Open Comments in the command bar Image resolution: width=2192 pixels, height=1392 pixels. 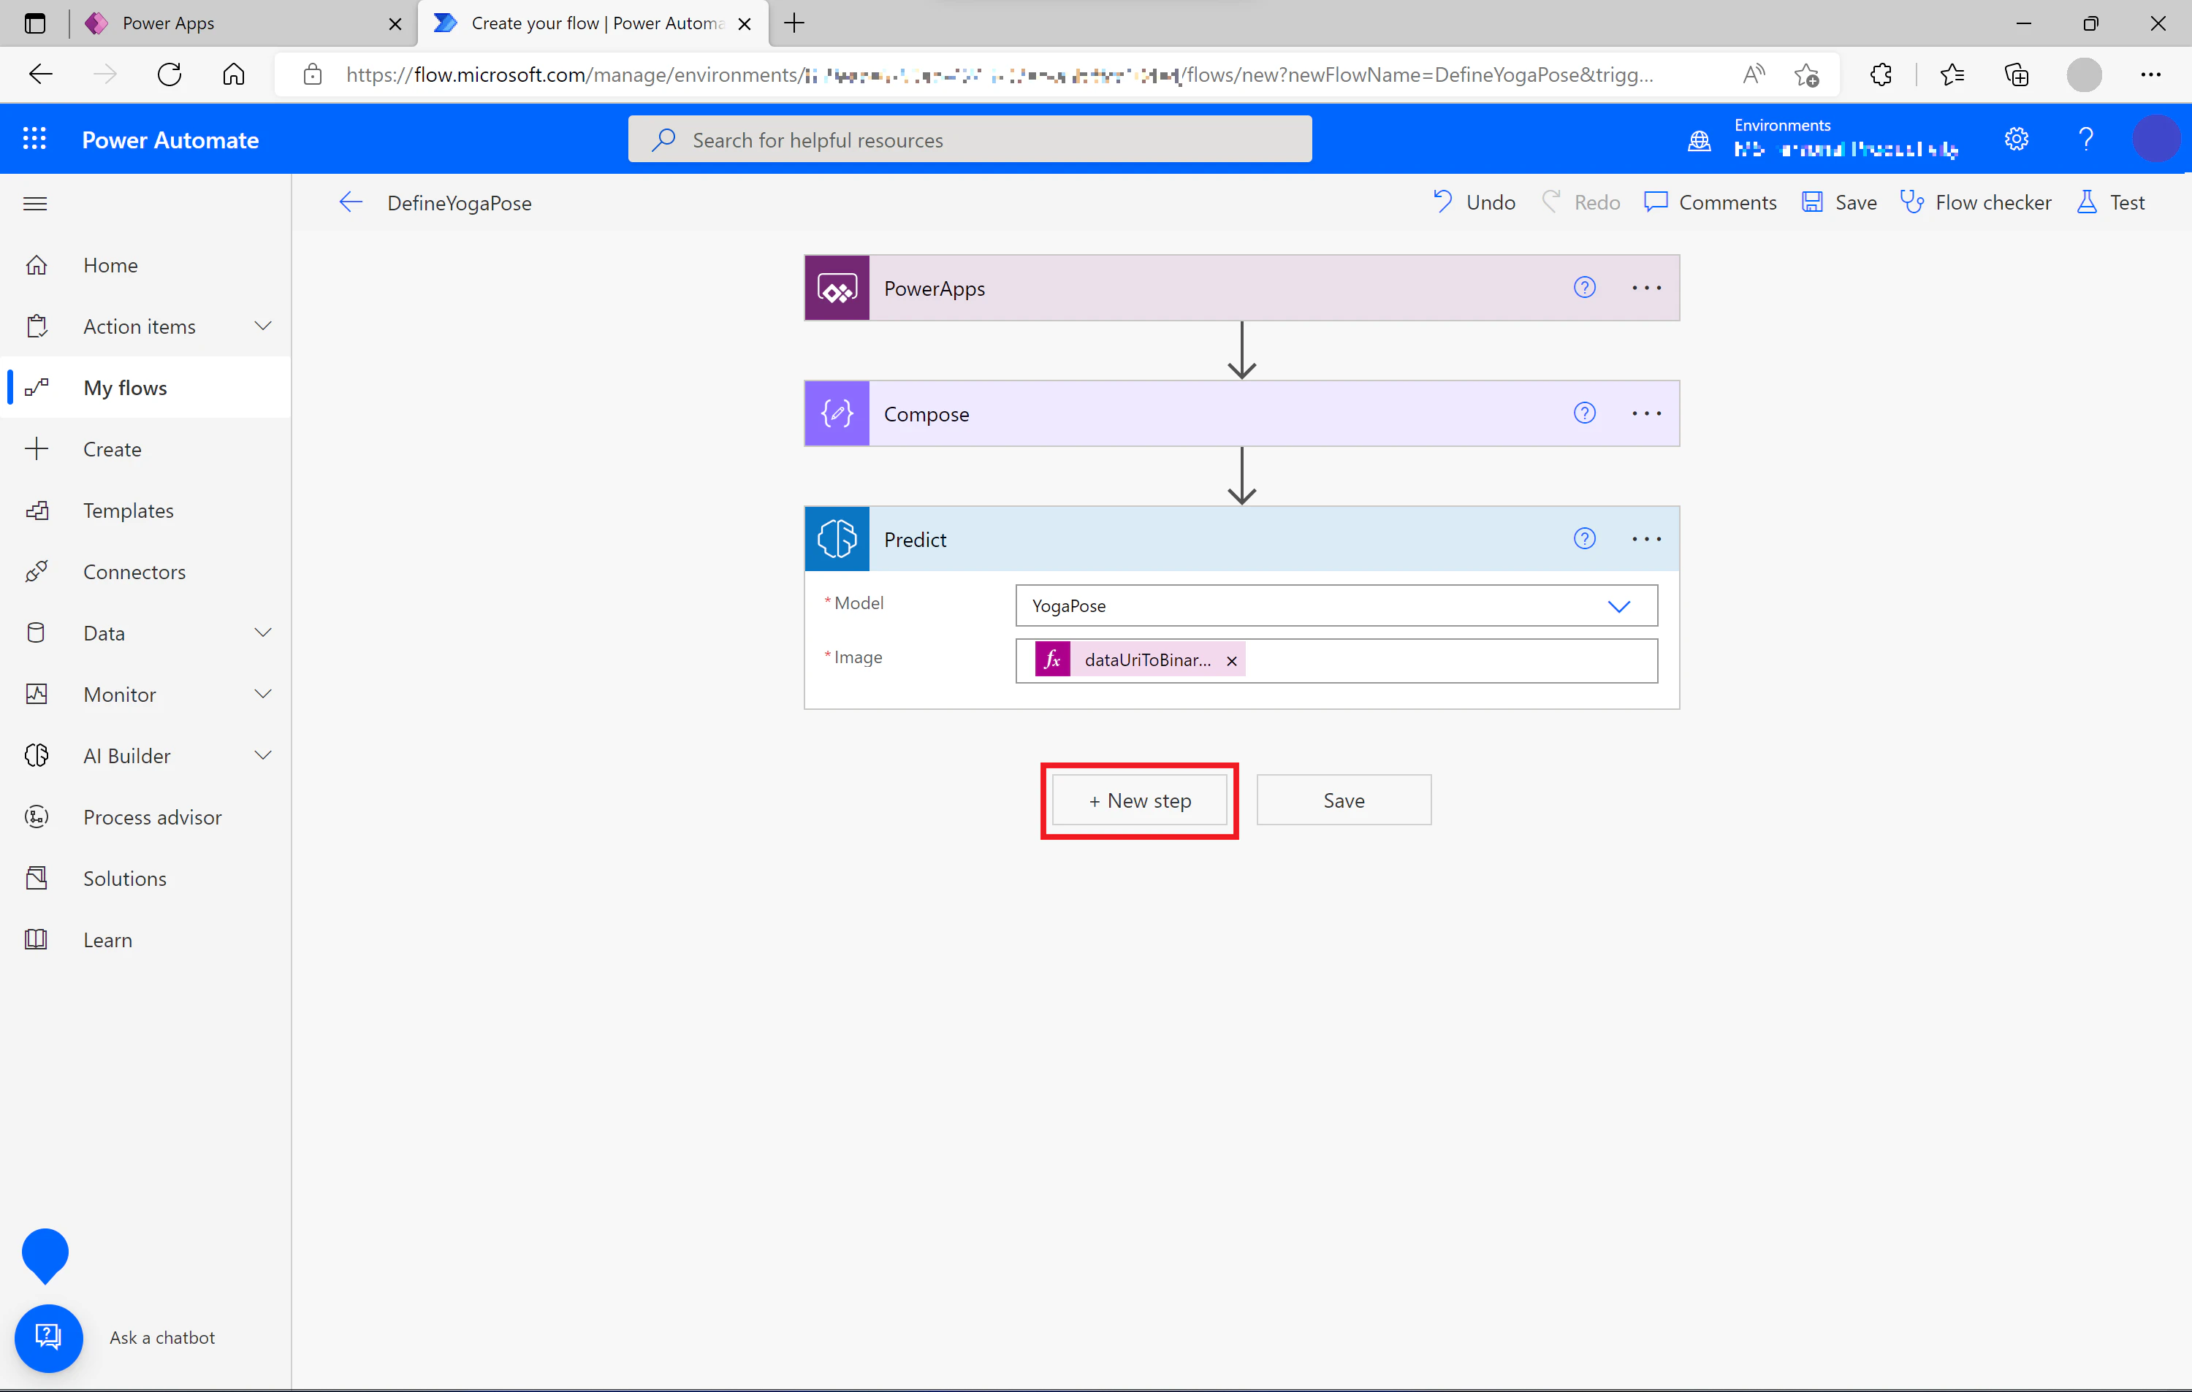tap(1710, 202)
